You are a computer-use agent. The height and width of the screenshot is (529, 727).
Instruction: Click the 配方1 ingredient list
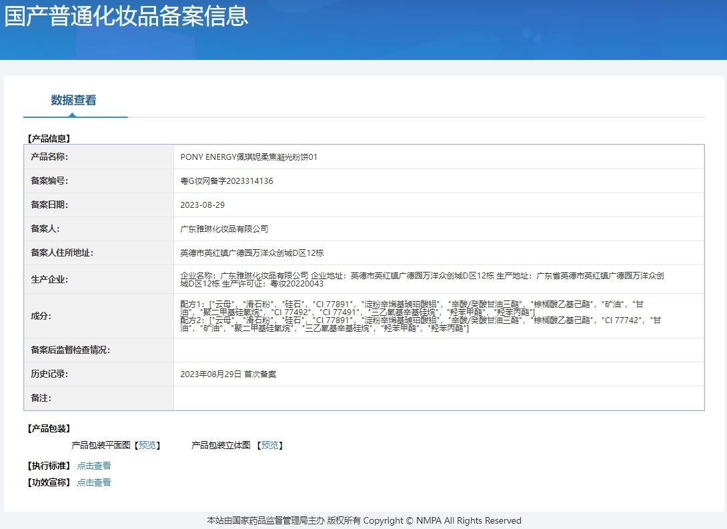[x=412, y=308]
